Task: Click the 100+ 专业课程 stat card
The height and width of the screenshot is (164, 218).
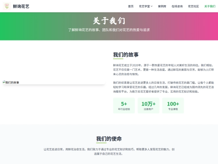Action: click(173, 106)
